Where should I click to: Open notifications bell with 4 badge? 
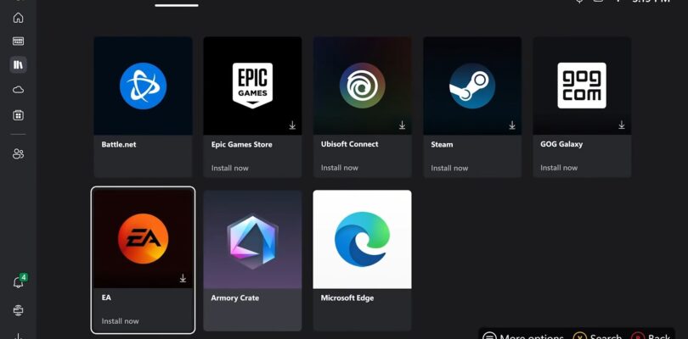click(x=19, y=282)
